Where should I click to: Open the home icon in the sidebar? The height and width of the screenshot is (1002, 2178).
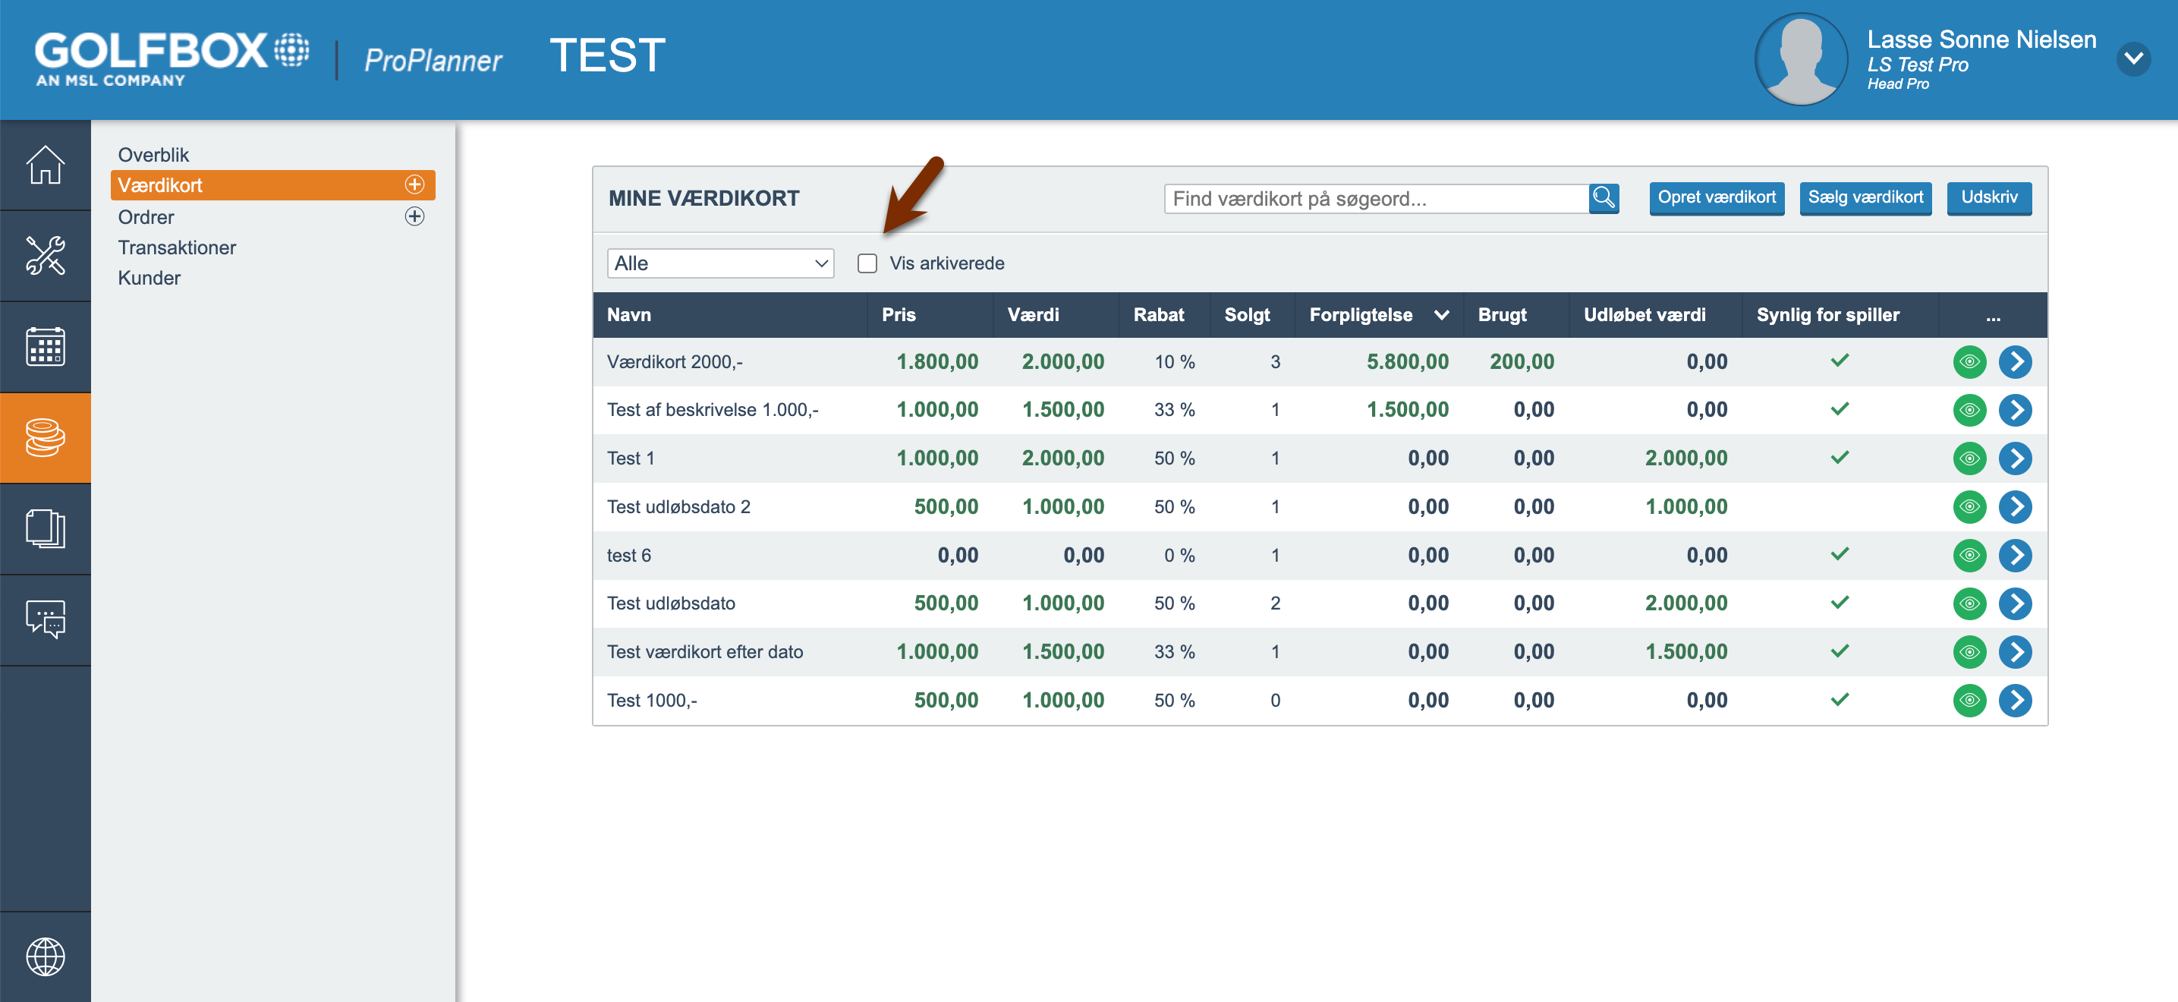click(45, 165)
